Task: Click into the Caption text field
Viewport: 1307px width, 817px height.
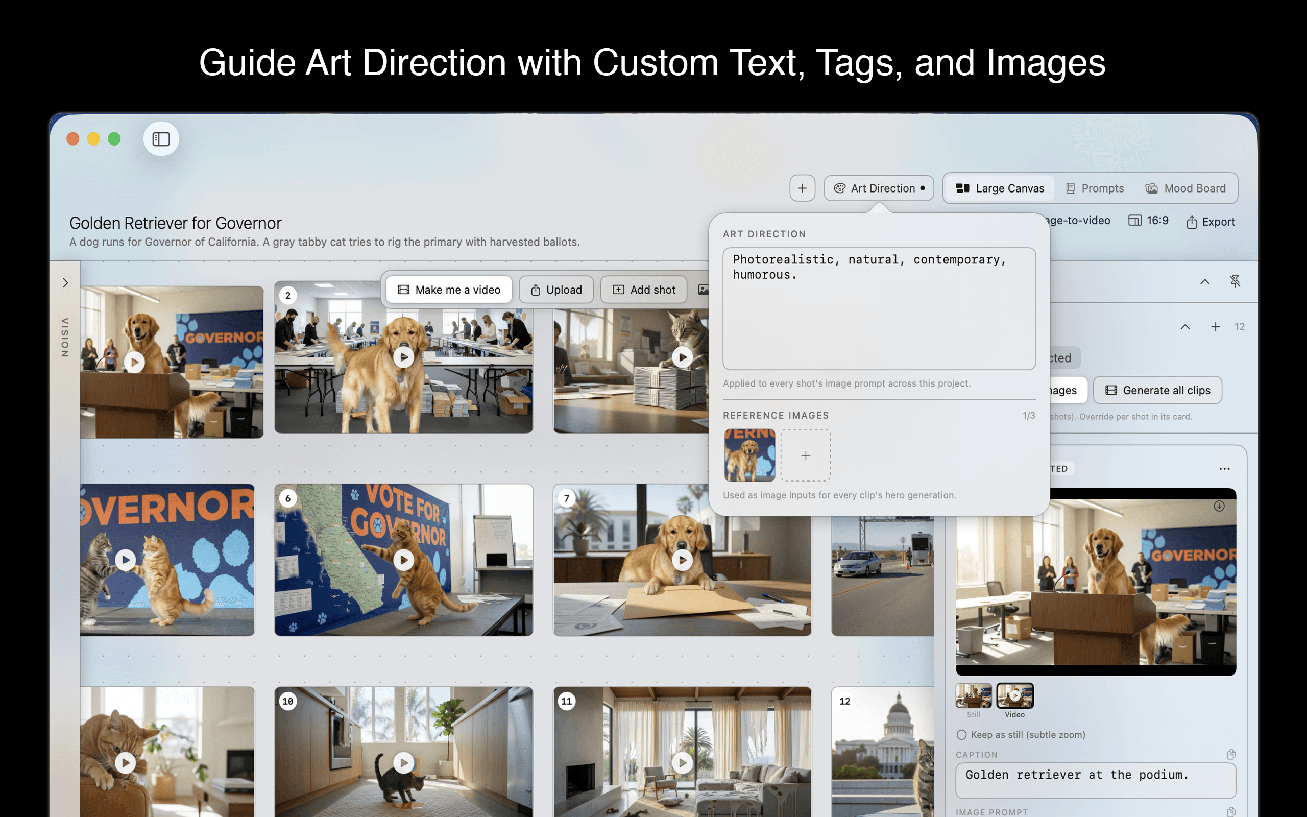Action: point(1095,780)
